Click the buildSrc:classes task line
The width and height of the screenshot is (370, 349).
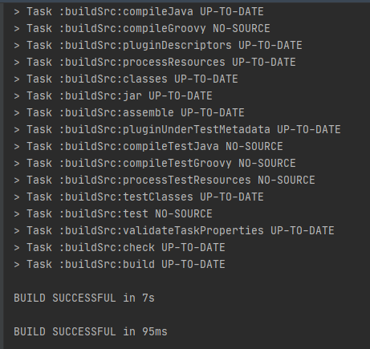[126, 79]
